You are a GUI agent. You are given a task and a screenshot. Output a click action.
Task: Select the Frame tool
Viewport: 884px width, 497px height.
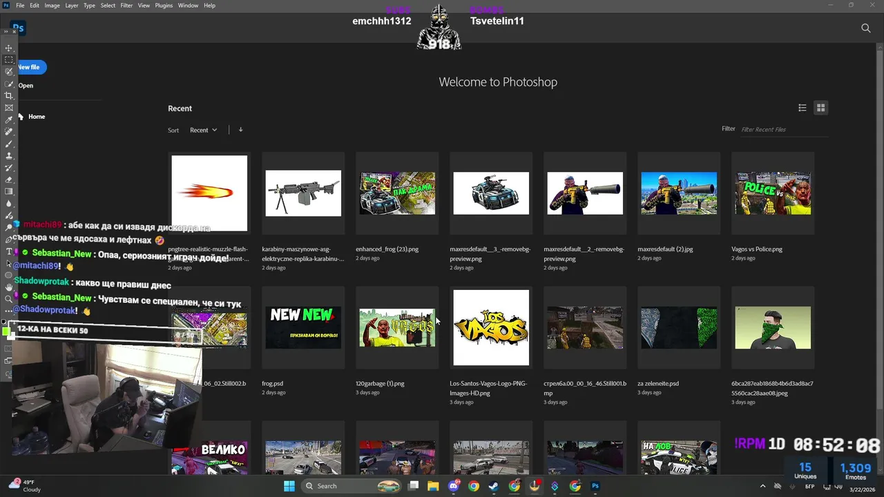click(x=9, y=108)
